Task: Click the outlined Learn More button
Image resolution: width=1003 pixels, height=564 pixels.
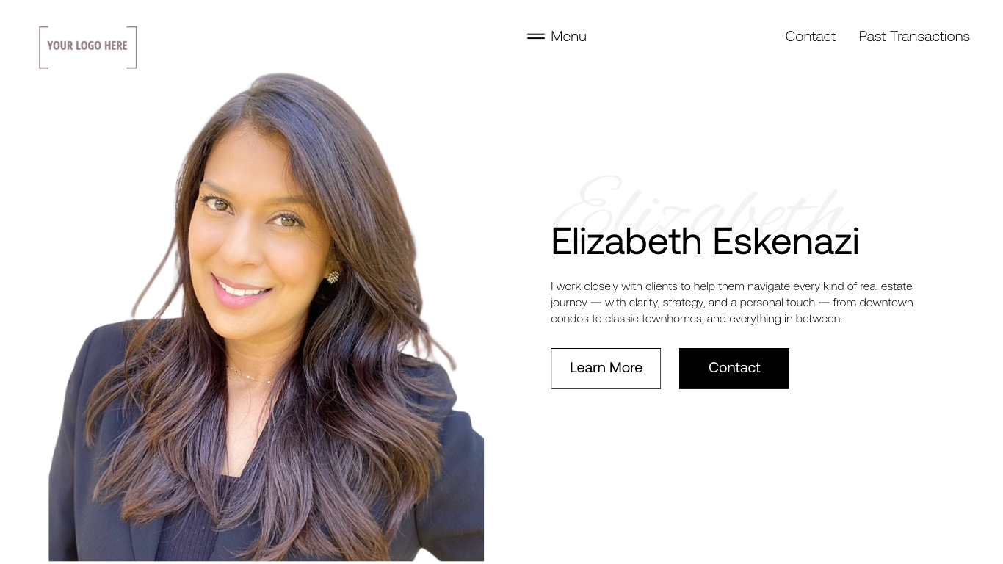Action: point(606,368)
